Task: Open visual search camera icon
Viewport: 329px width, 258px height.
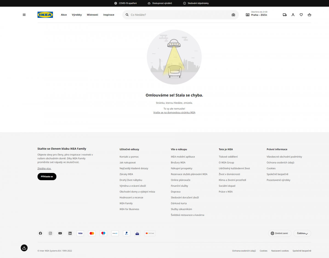Action: pos(233,15)
